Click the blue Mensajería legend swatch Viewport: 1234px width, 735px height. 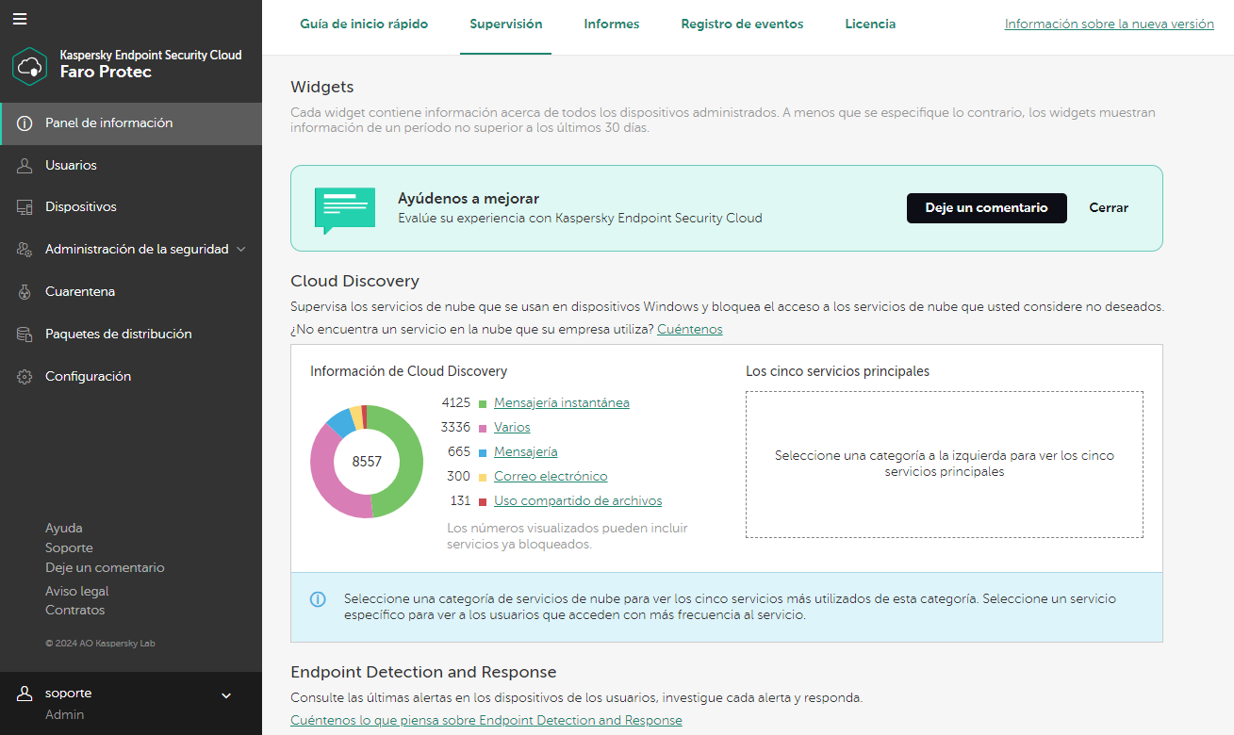coord(483,452)
